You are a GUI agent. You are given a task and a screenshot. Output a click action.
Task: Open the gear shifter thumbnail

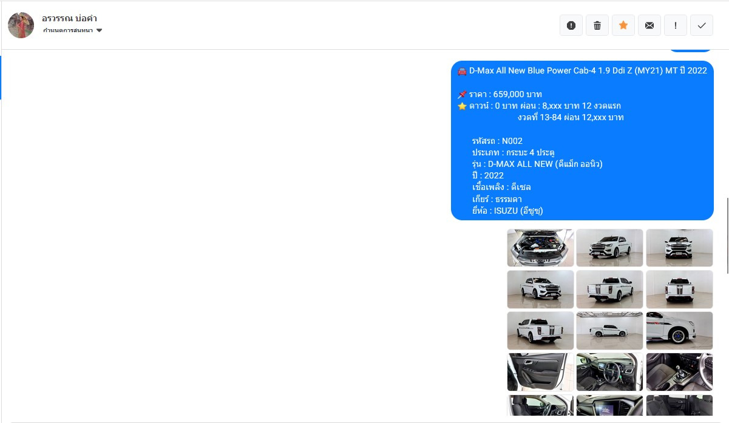[679, 371]
